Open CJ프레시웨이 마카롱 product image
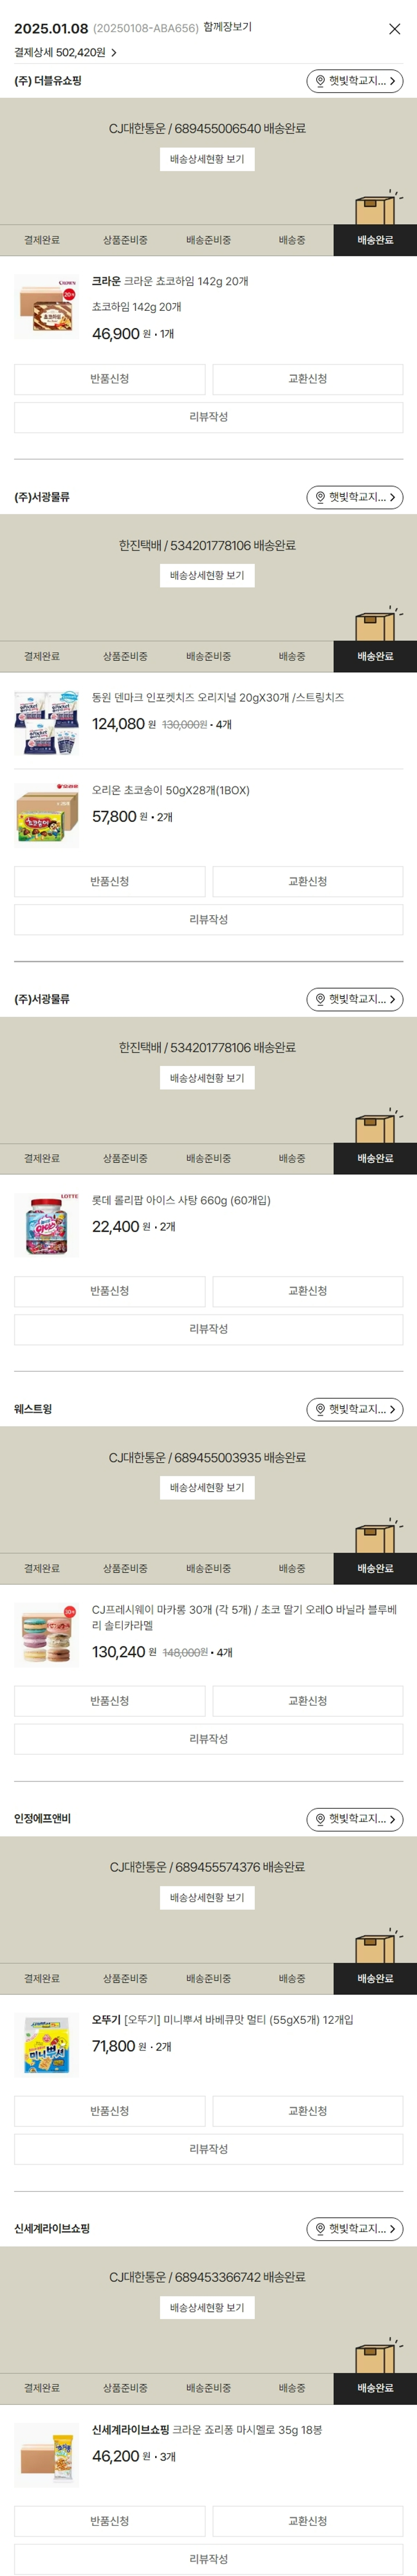 point(47,1635)
